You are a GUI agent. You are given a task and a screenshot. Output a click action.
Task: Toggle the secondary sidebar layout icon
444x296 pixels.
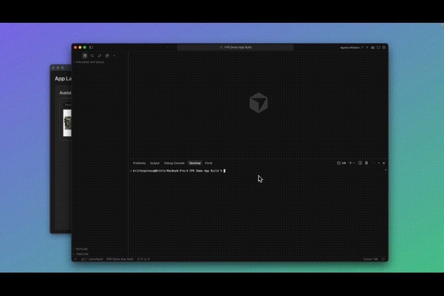tap(378, 47)
